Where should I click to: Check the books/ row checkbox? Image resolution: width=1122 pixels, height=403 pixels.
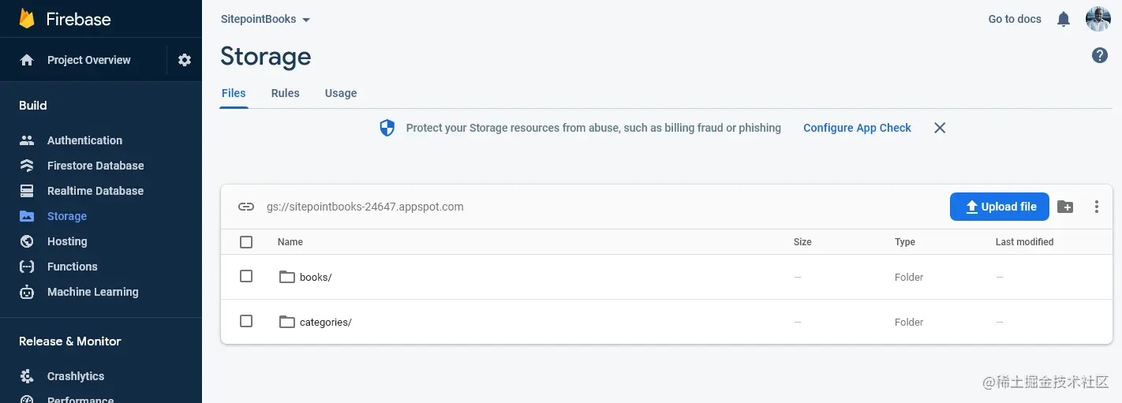[246, 276]
